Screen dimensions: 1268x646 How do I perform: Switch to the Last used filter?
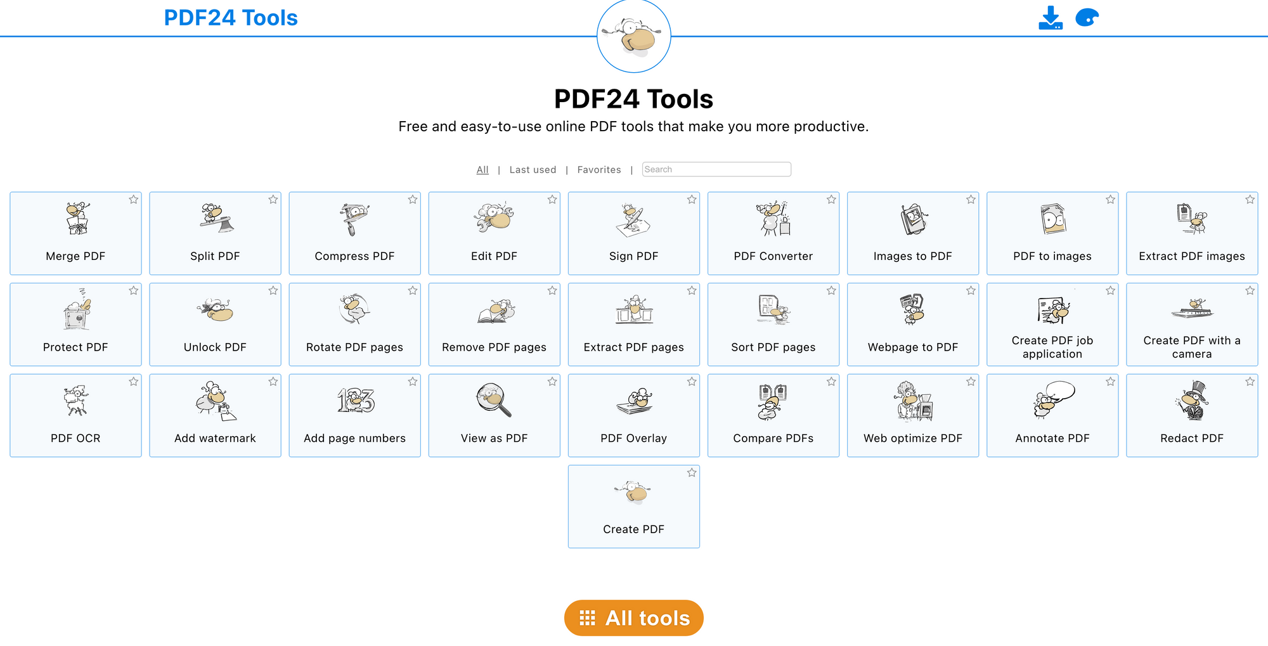pos(533,170)
